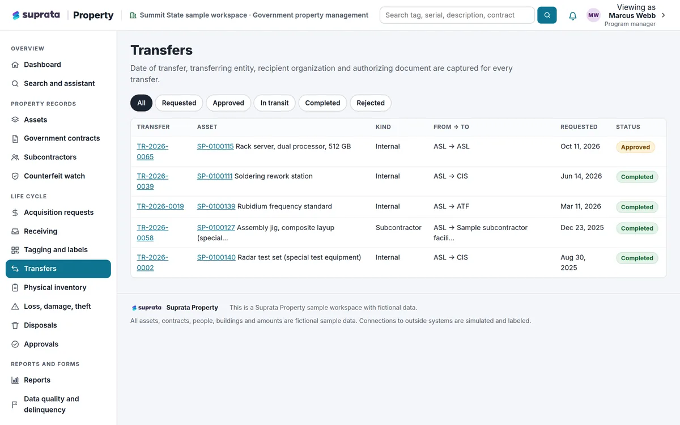Select the In transit filter tab
The image size is (680, 425).
[x=274, y=103]
